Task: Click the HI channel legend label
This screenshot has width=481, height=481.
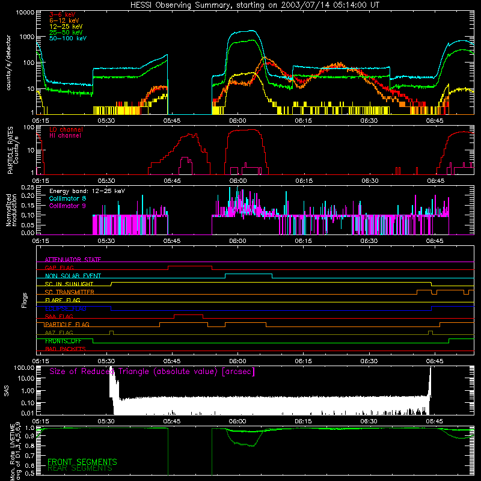Action: click(65, 136)
